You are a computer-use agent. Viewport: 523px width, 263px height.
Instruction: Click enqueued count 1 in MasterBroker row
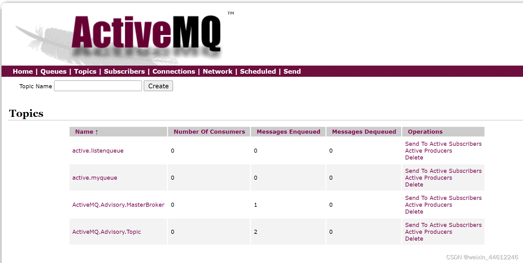(256, 205)
